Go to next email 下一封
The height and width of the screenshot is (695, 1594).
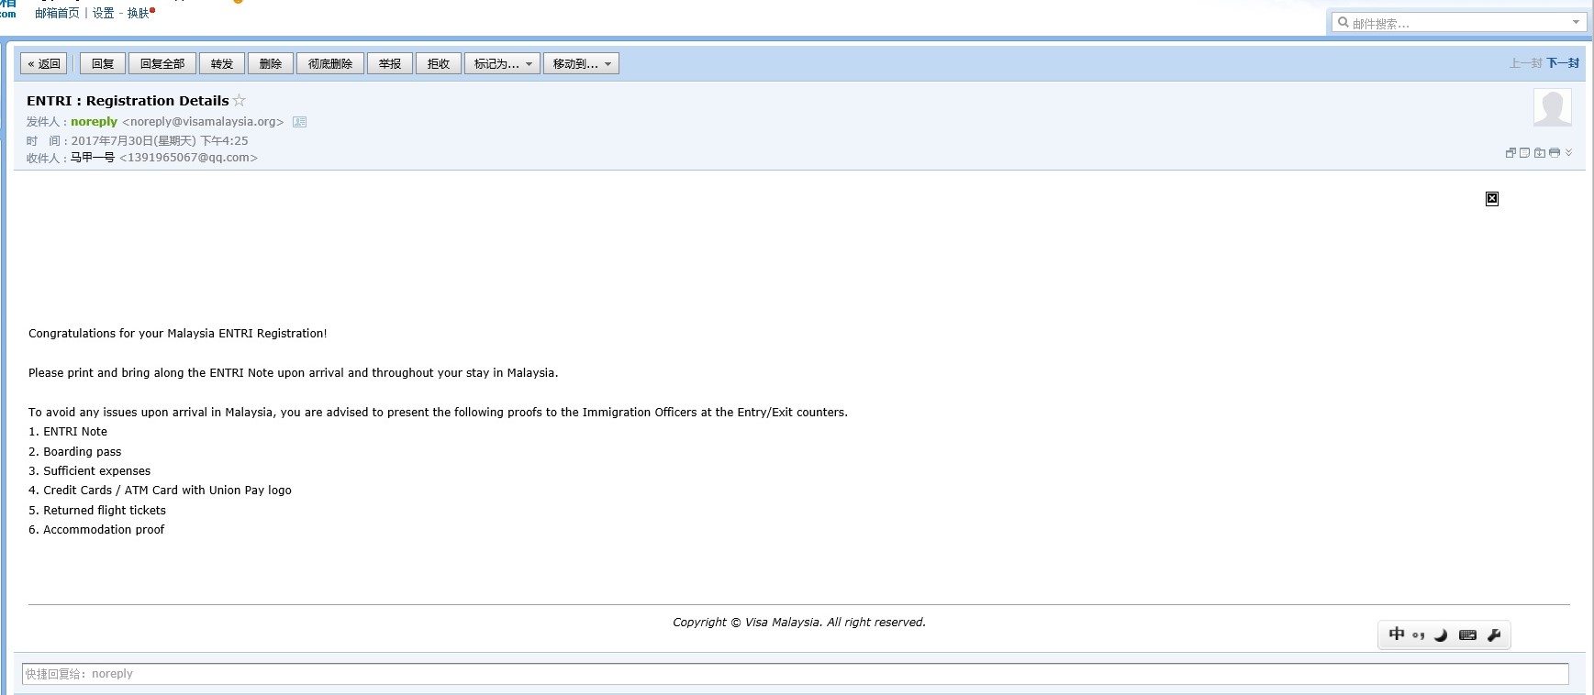(x=1563, y=63)
